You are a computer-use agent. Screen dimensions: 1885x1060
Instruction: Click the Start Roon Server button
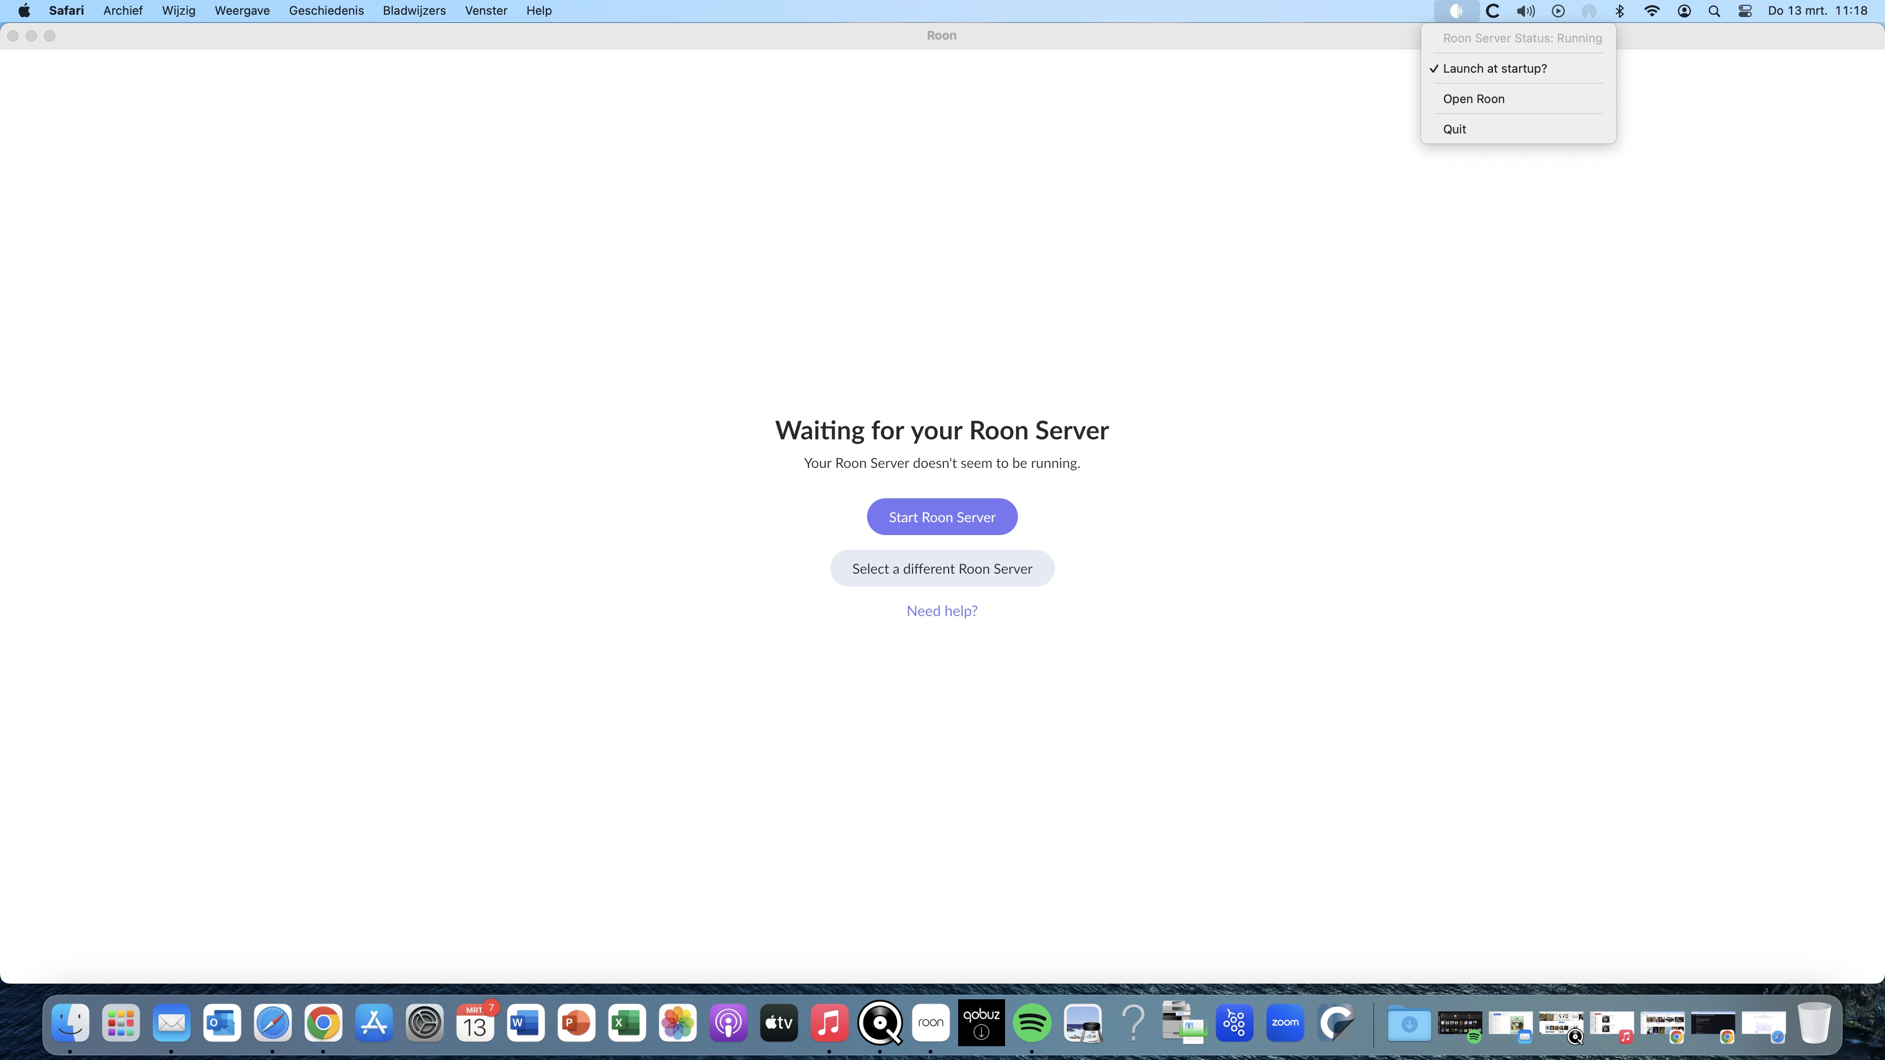click(942, 517)
